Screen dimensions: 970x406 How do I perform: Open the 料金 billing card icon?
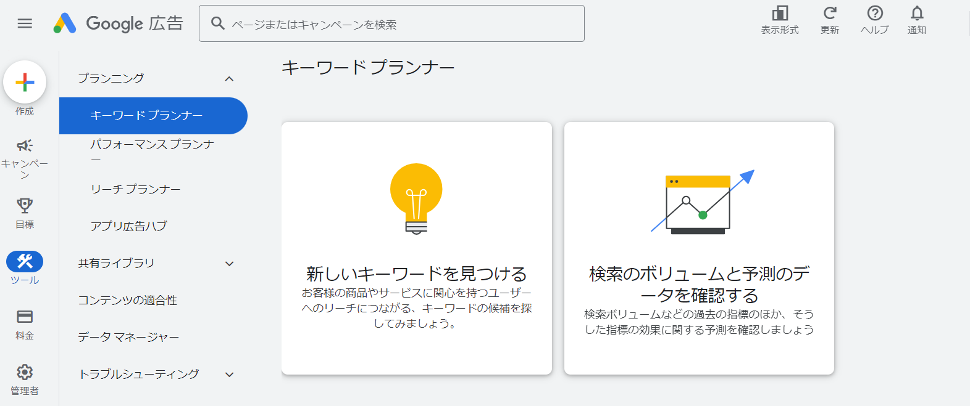pos(25,317)
